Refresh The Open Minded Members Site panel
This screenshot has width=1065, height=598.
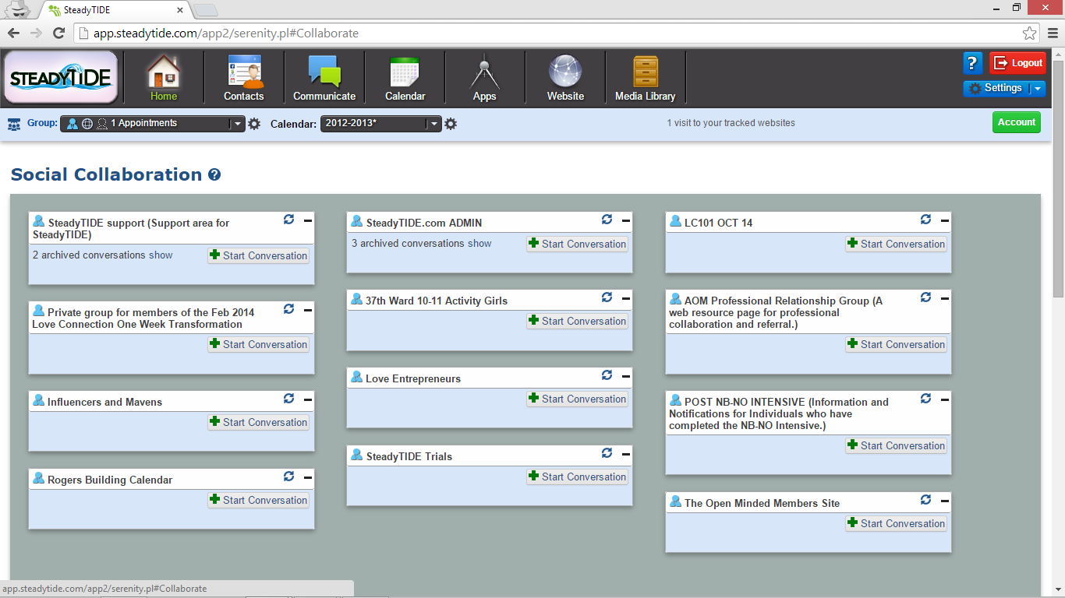925,500
